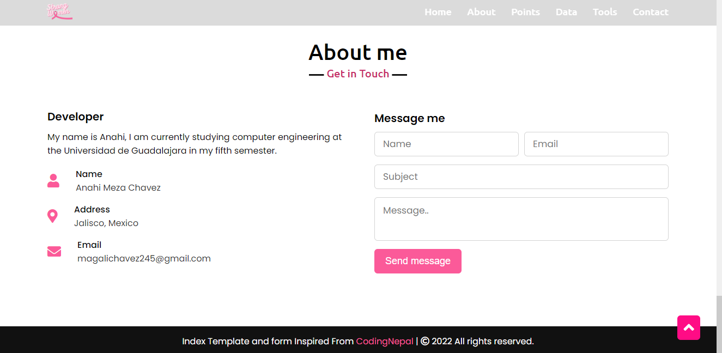722x353 pixels.
Task: Click the Get in Touch heading
Action: [x=357, y=74]
